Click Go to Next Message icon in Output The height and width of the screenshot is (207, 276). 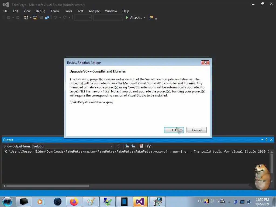133,146
